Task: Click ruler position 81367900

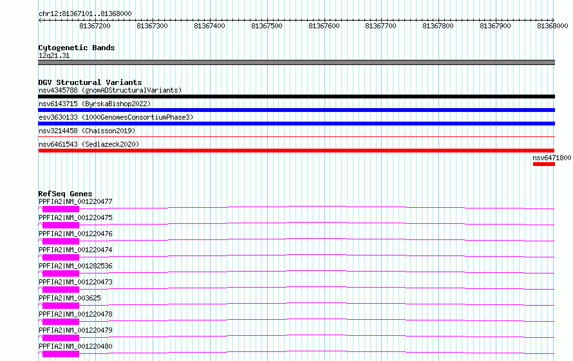Action: click(x=496, y=26)
